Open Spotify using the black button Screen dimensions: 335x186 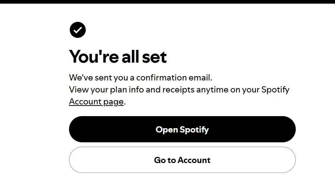tap(182, 129)
